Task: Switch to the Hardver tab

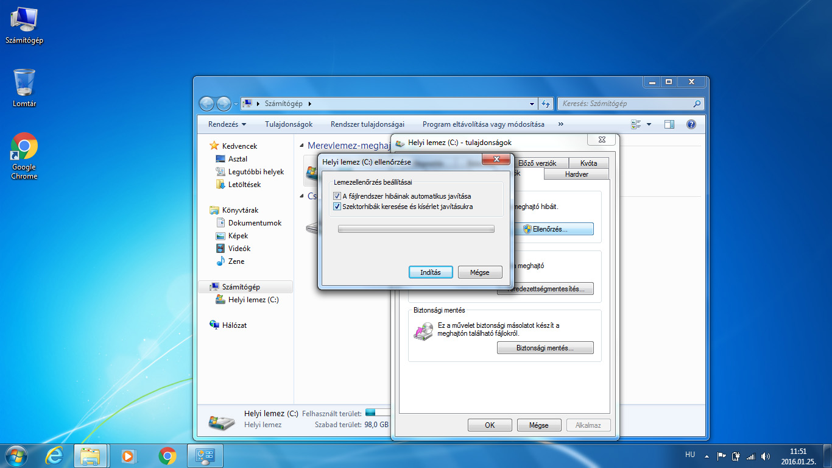Action: pos(576,174)
